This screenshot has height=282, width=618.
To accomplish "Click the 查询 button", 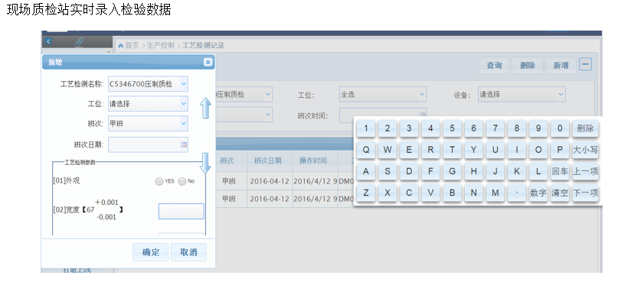I will point(494,65).
